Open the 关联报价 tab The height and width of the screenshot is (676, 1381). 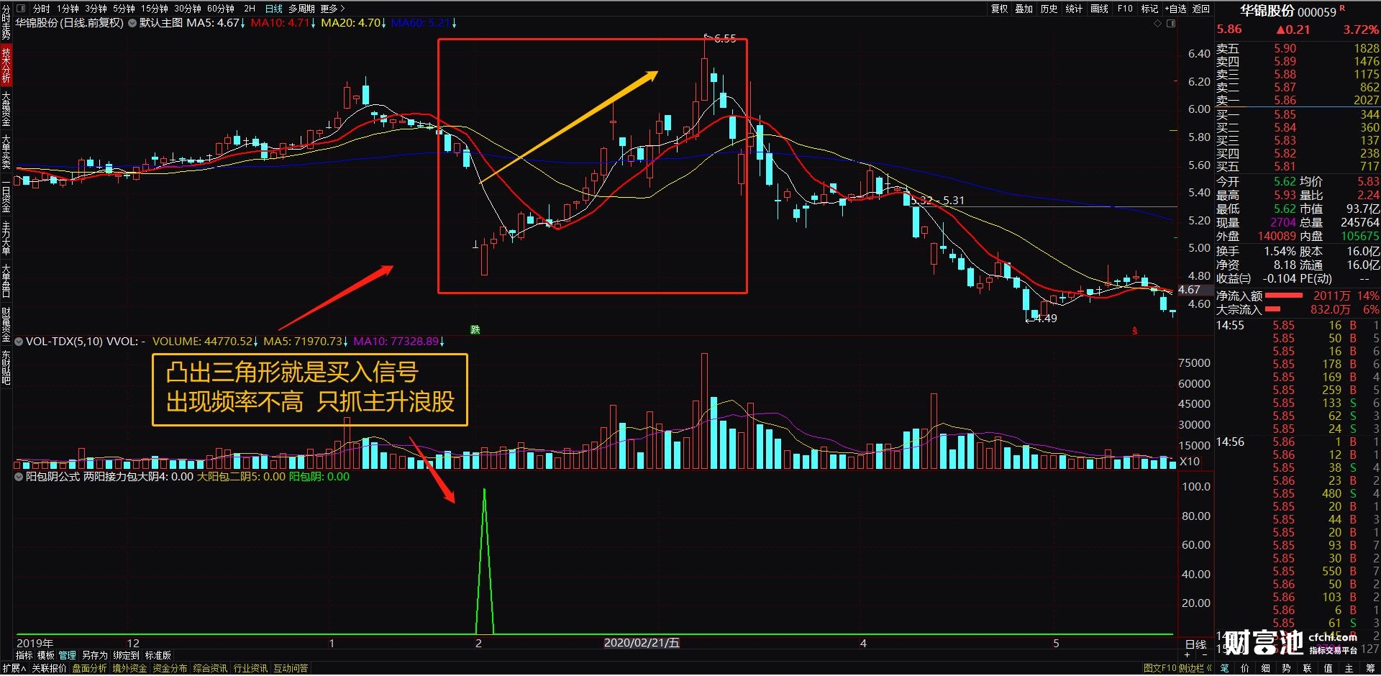coord(49,668)
